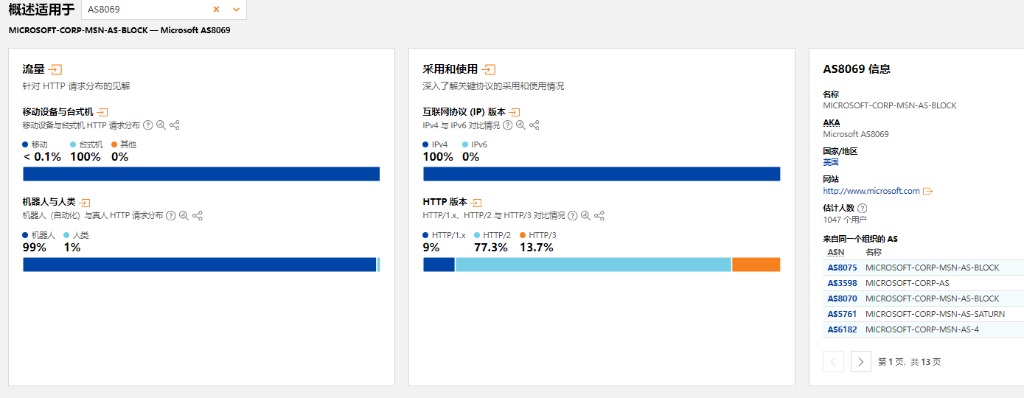Click help icon for 移动设备与台式机 chart
The image size is (1024, 398).
tap(147, 125)
